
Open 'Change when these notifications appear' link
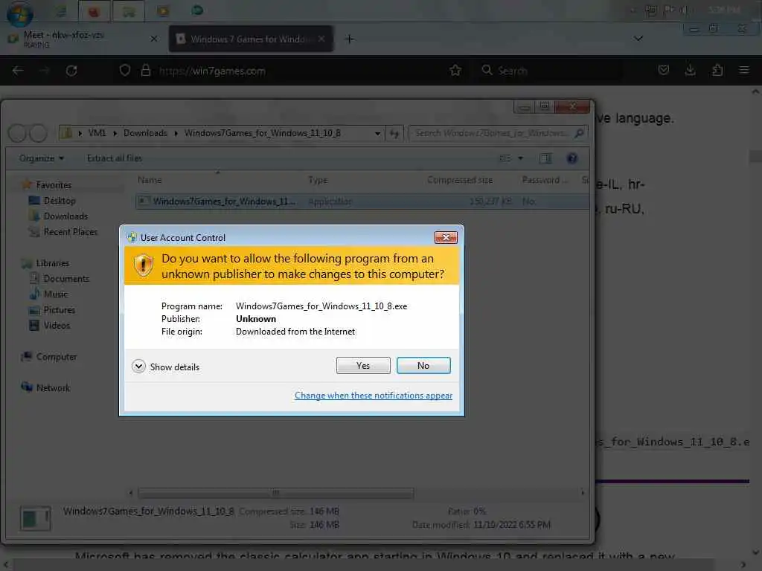374,396
